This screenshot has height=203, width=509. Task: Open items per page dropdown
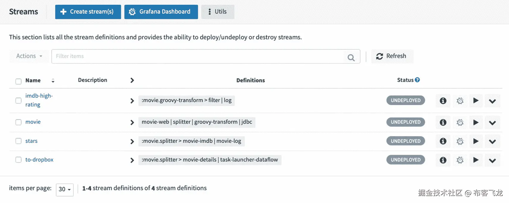pyautogui.click(x=64, y=189)
